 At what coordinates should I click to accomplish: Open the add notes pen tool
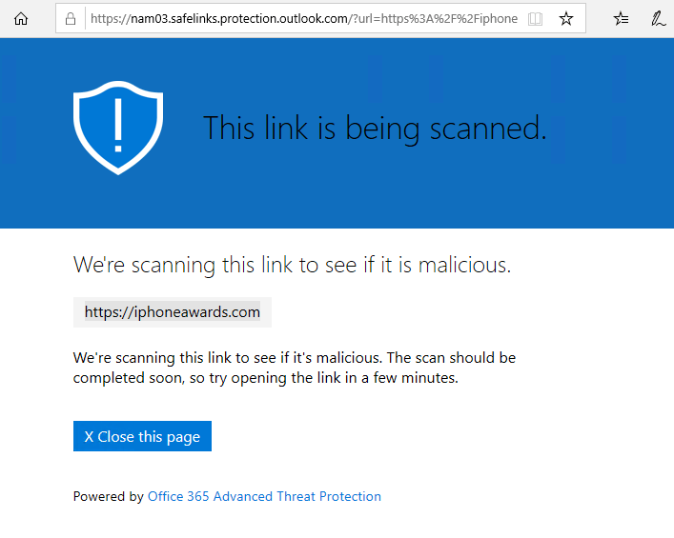[658, 19]
